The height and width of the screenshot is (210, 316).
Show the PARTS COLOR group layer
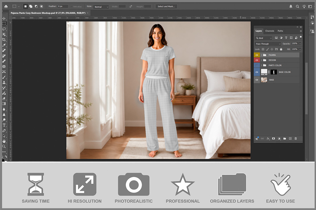257,65
